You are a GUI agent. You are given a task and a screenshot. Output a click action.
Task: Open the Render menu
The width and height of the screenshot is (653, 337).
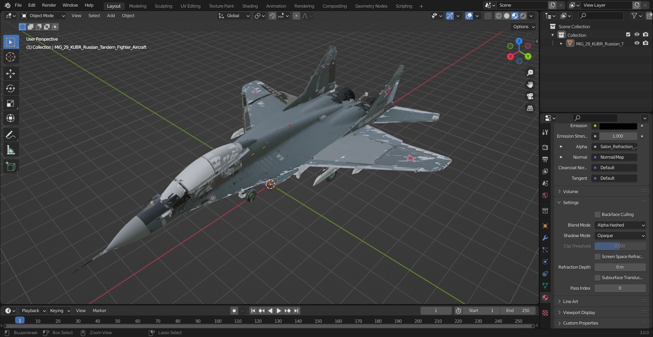tap(49, 5)
